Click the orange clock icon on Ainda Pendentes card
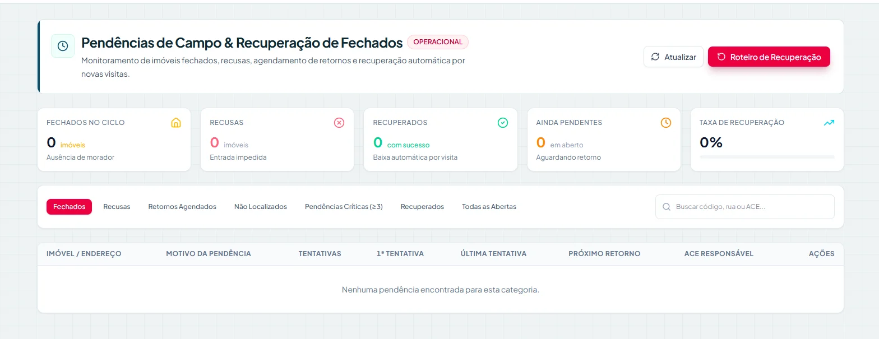 pyautogui.click(x=666, y=123)
